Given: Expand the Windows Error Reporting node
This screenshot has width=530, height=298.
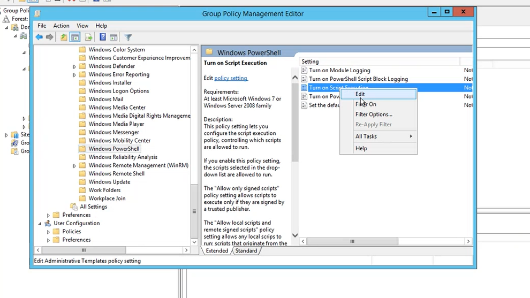Looking at the screenshot, I should (74, 75).
